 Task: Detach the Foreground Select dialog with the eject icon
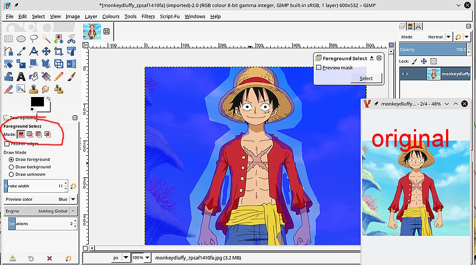click(372, 58)
